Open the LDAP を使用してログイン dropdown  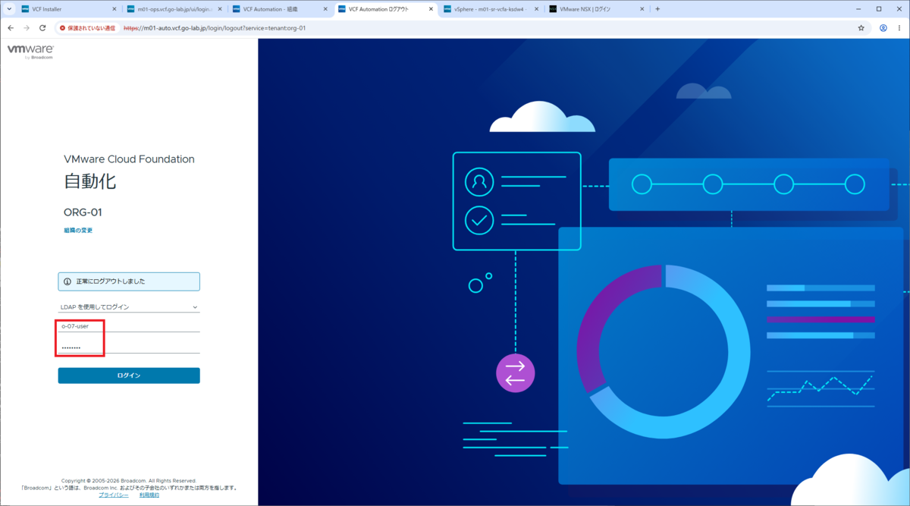pyautogui.click(x=129, y=307)
